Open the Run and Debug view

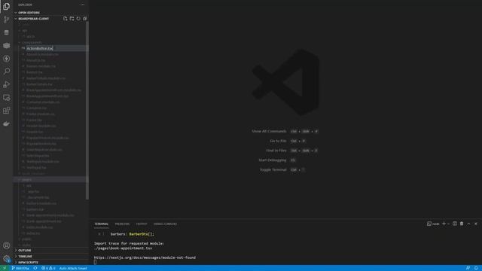6,84
